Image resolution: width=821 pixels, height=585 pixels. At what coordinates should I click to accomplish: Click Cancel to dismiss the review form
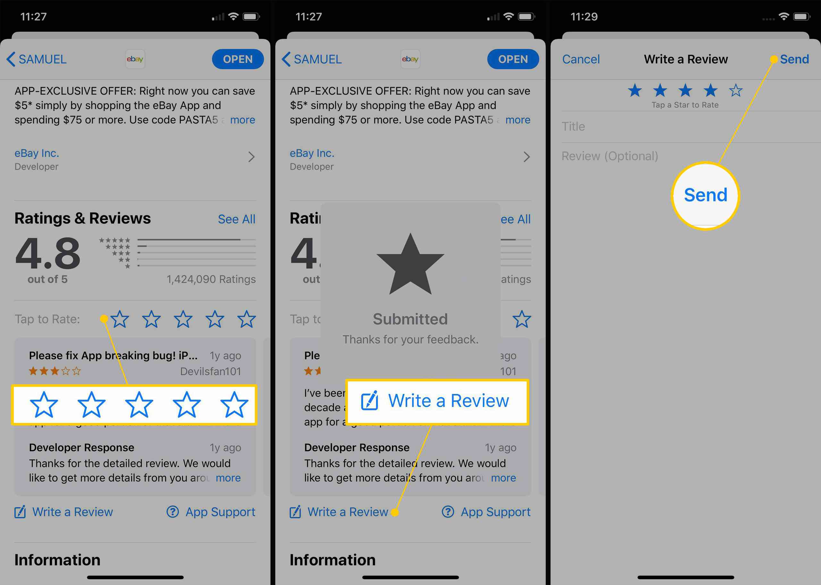[580, 60]
